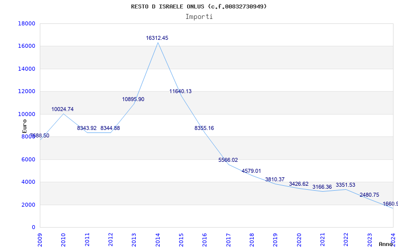
Task: Click the 2014 peak point on the line
Action: (x=158, y=43)
